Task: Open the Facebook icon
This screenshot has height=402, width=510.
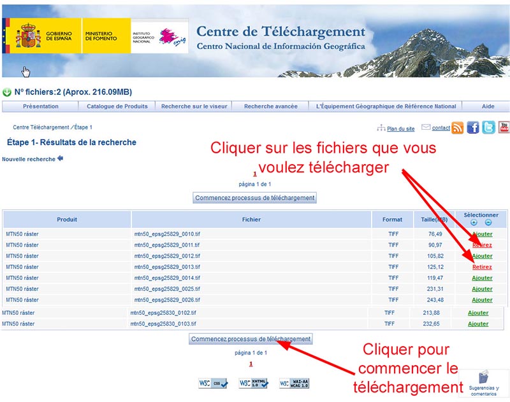Action: [473, 128]
